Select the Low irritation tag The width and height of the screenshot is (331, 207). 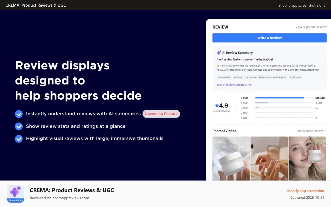click(x=251, y=77)
